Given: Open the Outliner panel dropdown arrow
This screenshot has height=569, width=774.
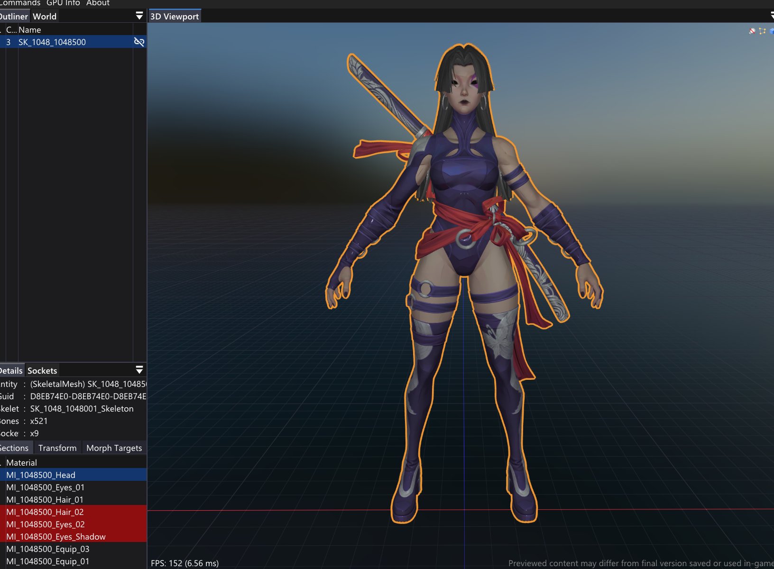Looking at the screenshot, I should click(139, 16).
